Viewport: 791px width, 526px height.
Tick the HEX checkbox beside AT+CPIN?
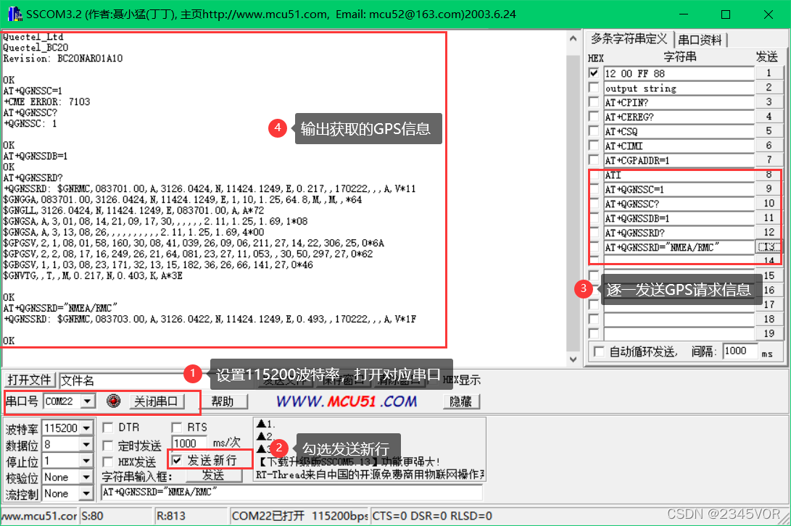coord(594,102)
